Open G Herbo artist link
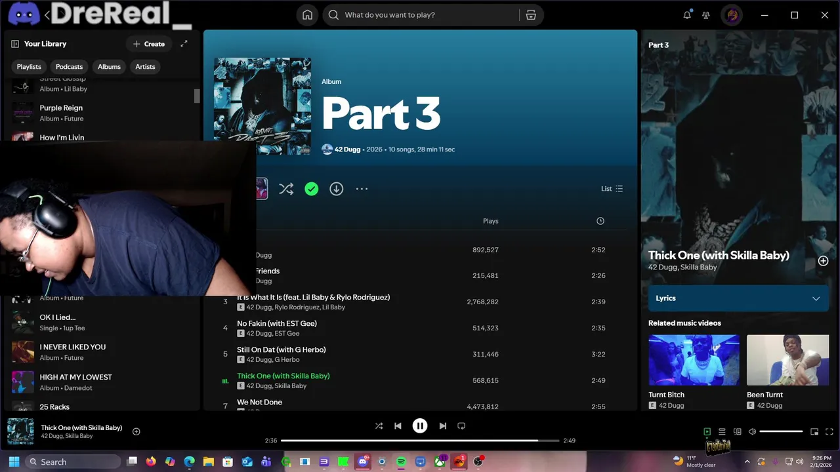Viewport: 840px width, 472px height. pyautogui.click(x=286, y=360)
